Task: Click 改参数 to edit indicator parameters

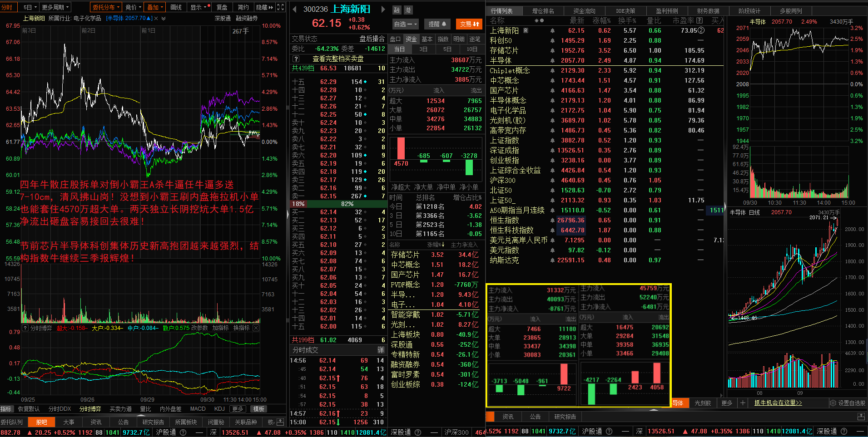Action: tap(199, 328)
